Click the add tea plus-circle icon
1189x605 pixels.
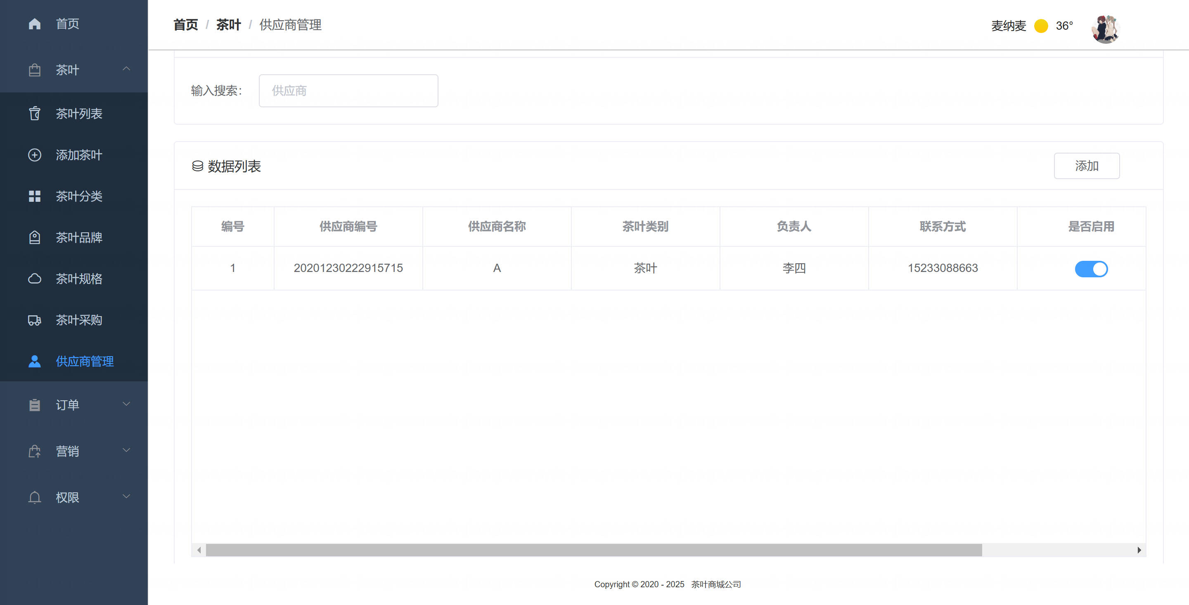coord(35,155)
